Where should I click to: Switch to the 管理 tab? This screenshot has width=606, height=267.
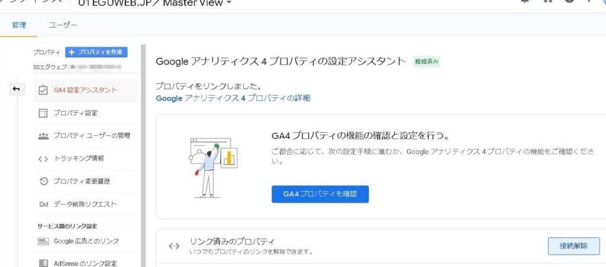click(19, 25)
